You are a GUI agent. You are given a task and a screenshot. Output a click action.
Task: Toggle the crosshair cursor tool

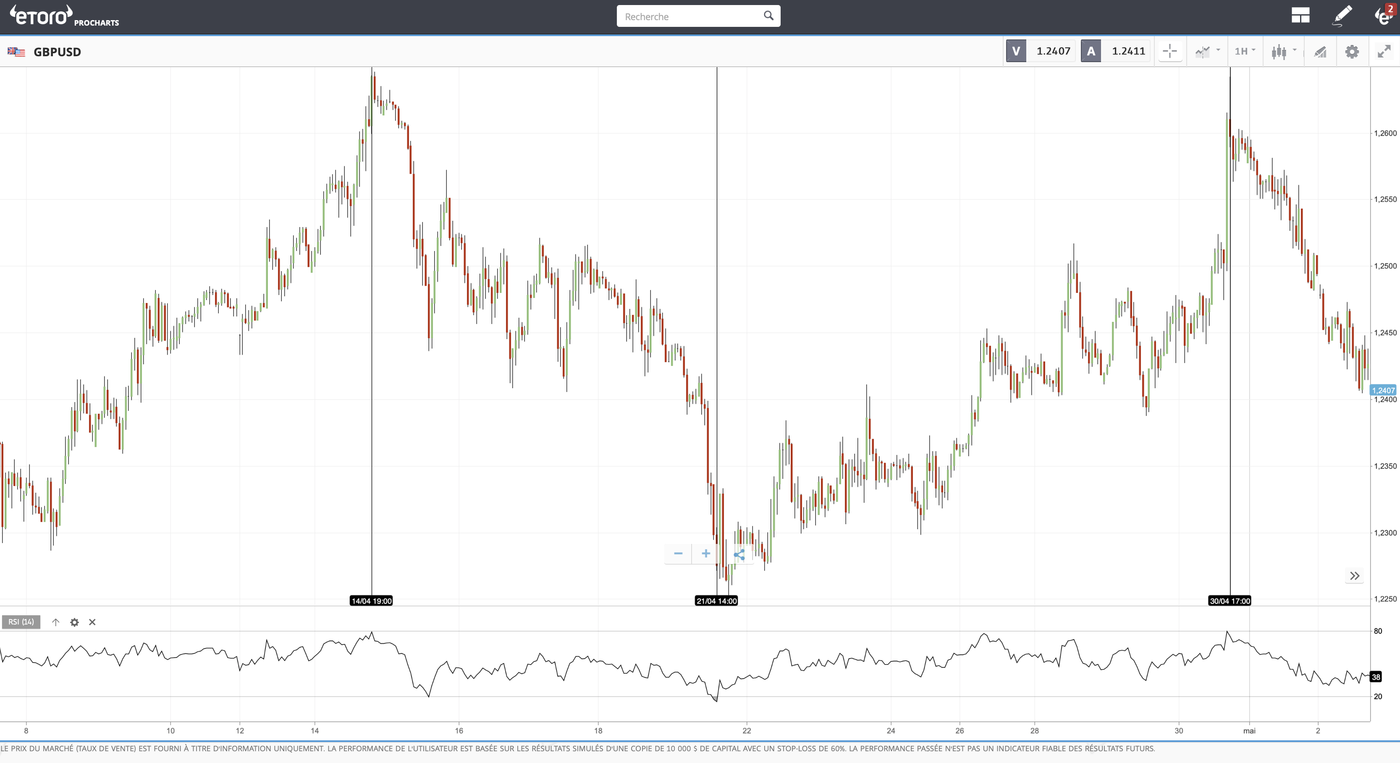coord(1169,51)
